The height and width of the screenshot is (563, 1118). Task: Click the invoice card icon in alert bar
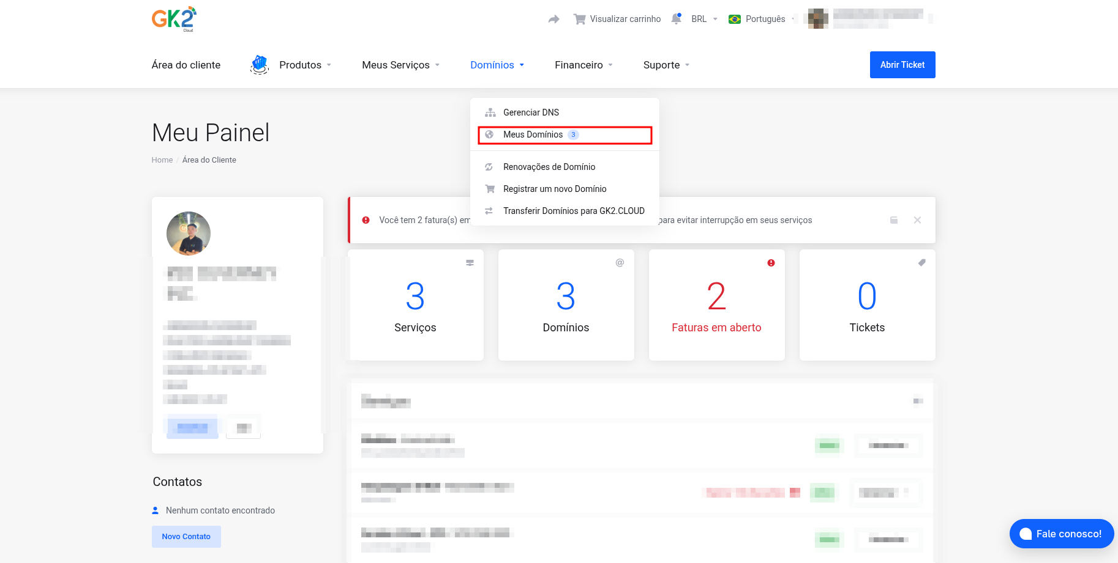coord(894,220)
